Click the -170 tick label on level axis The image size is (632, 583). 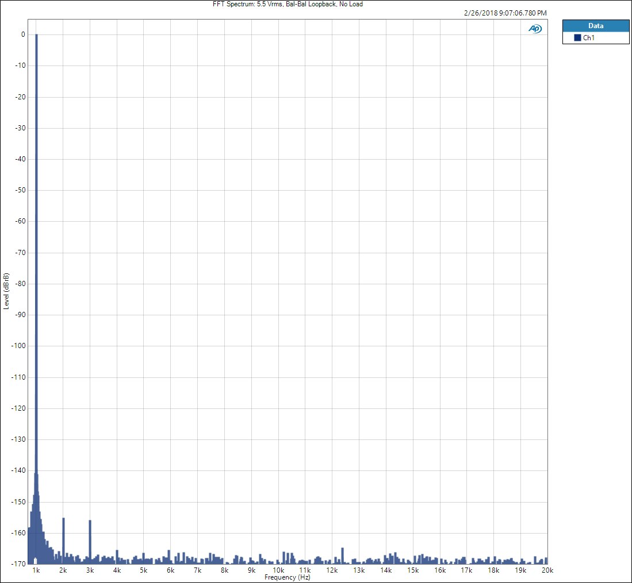18,563
